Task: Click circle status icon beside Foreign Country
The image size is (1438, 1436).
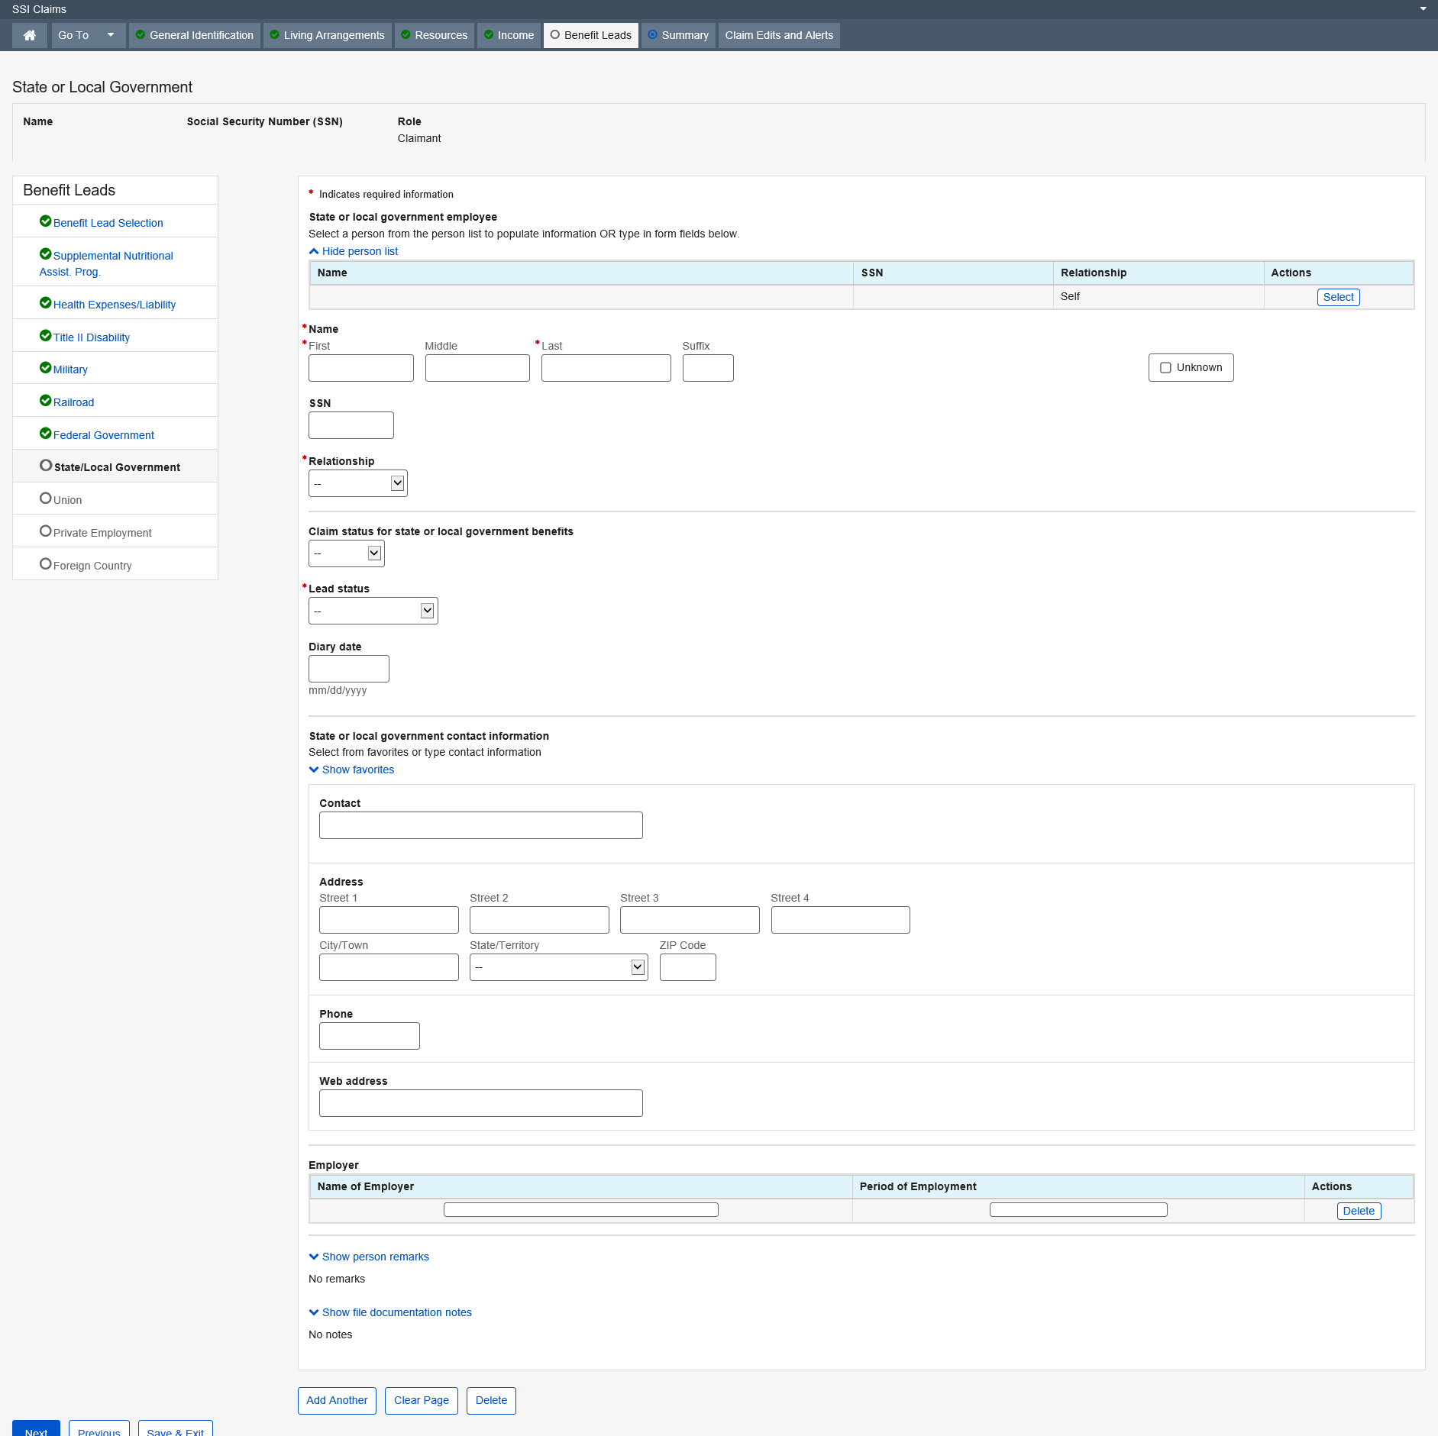Action: 45,564
